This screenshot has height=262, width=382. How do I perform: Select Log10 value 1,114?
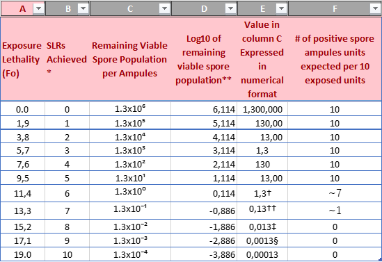[204, 179]
